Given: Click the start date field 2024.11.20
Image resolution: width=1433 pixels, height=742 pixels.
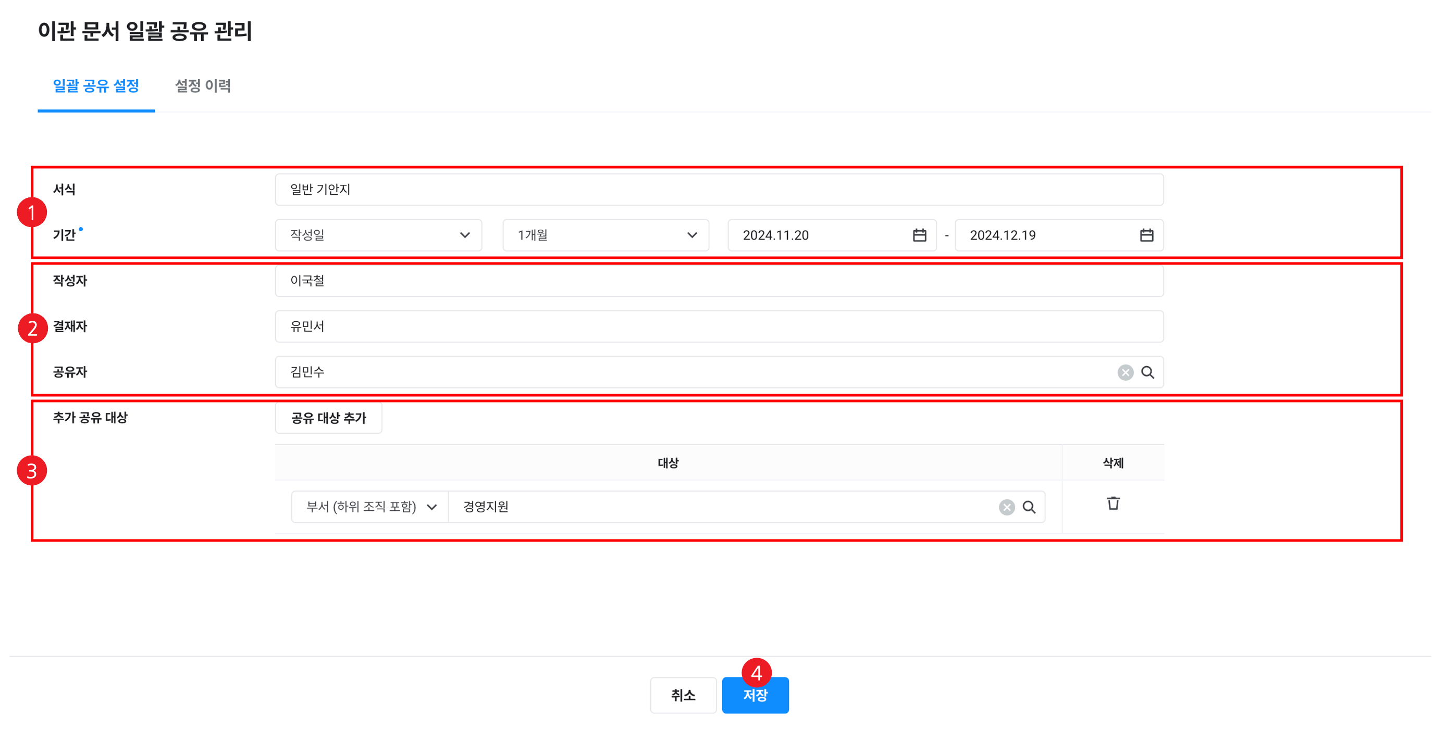Looking at the screenshot, I should pos(818,235).
